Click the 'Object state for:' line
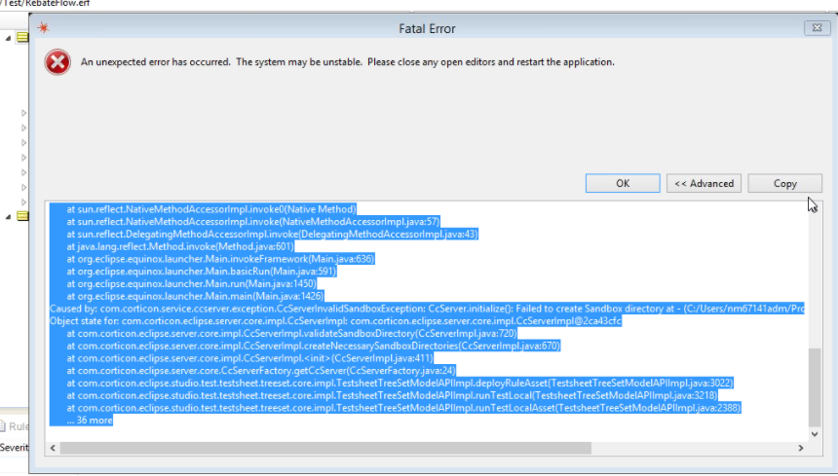This screenshot has height=476, width=838. [335, 321]
